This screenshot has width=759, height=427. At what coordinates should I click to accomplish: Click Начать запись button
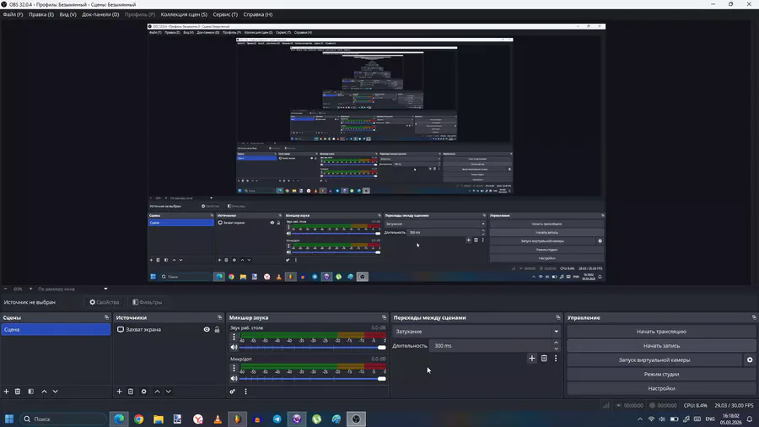661,346
